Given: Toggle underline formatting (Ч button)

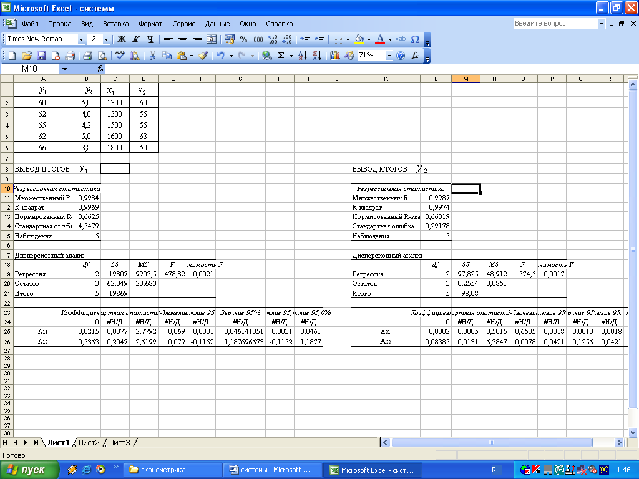Looking at the screenshot, I should point(150,39).
